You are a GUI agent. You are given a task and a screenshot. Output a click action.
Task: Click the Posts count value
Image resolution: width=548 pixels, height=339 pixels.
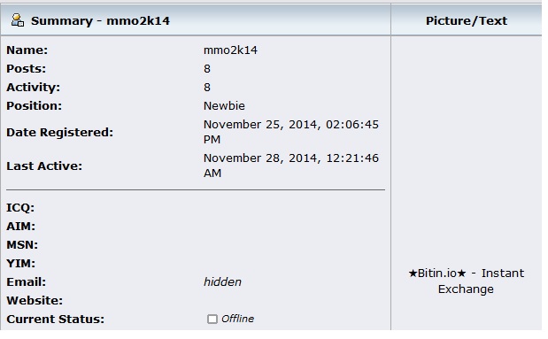[207, 68]
